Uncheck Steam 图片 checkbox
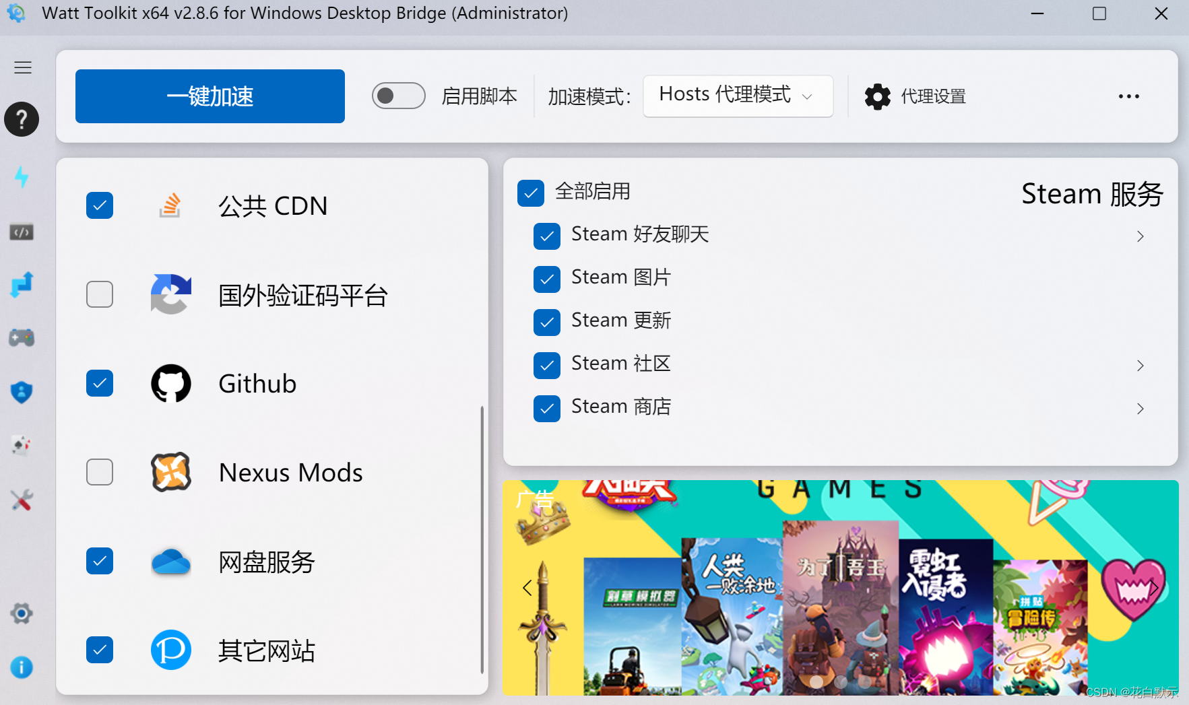The image size is (1189, 705). 547,279
